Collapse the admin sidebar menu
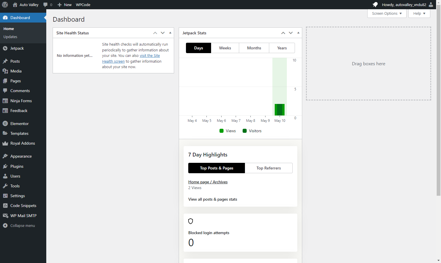 click(23, 225)
